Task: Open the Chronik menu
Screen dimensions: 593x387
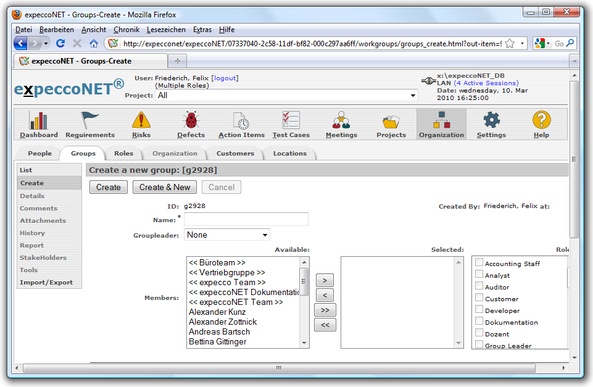Action: (126, 30)
